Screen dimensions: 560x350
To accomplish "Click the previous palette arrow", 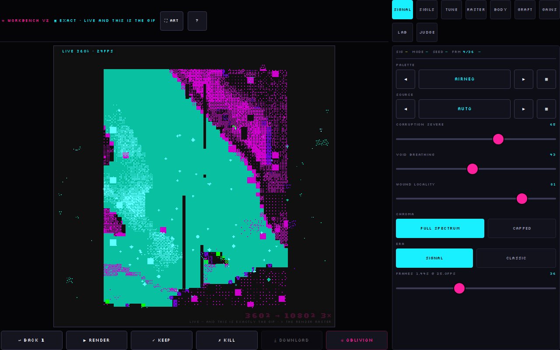I will pyautogui.click(x=406, y=79).
